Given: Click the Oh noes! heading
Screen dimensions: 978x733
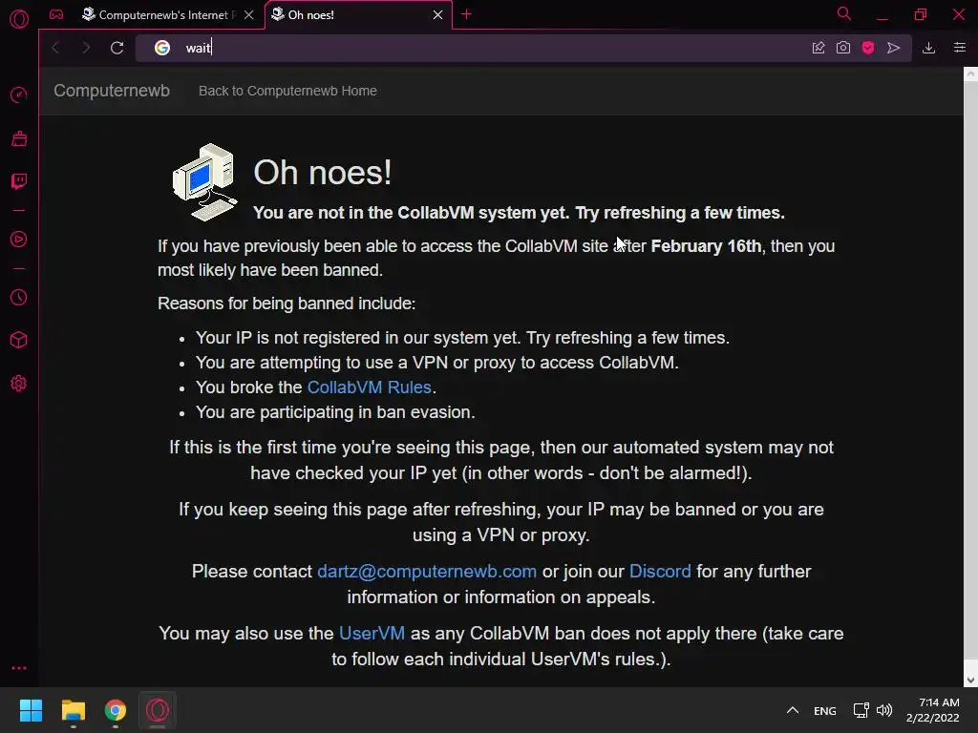Looking at the screenshot, I should pyautogui.click(x=323, y=173).
